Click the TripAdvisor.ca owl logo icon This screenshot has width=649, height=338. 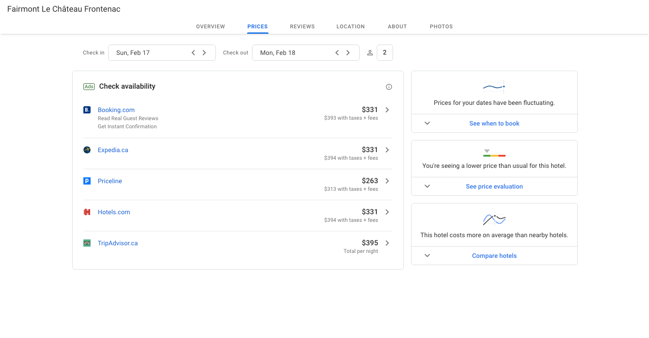(x=87, y=243)
